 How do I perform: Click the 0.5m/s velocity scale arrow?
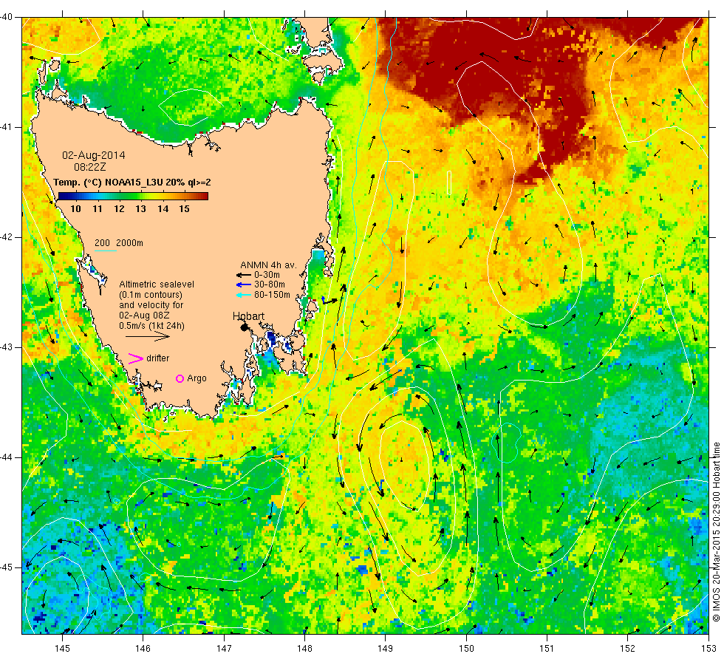(147, 337)
